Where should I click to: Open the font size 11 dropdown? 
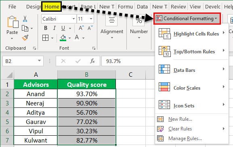[91, 19]
